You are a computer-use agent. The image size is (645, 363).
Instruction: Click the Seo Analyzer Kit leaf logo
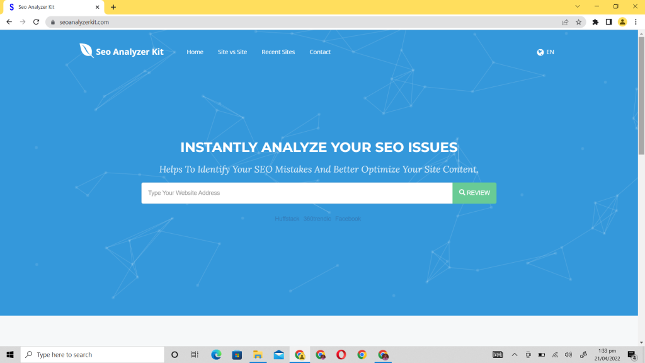point(86,51)
